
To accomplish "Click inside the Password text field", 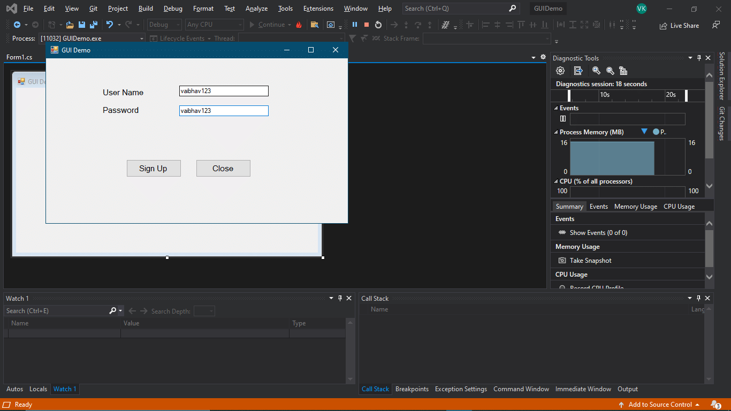I will click(x=223, y=111).
